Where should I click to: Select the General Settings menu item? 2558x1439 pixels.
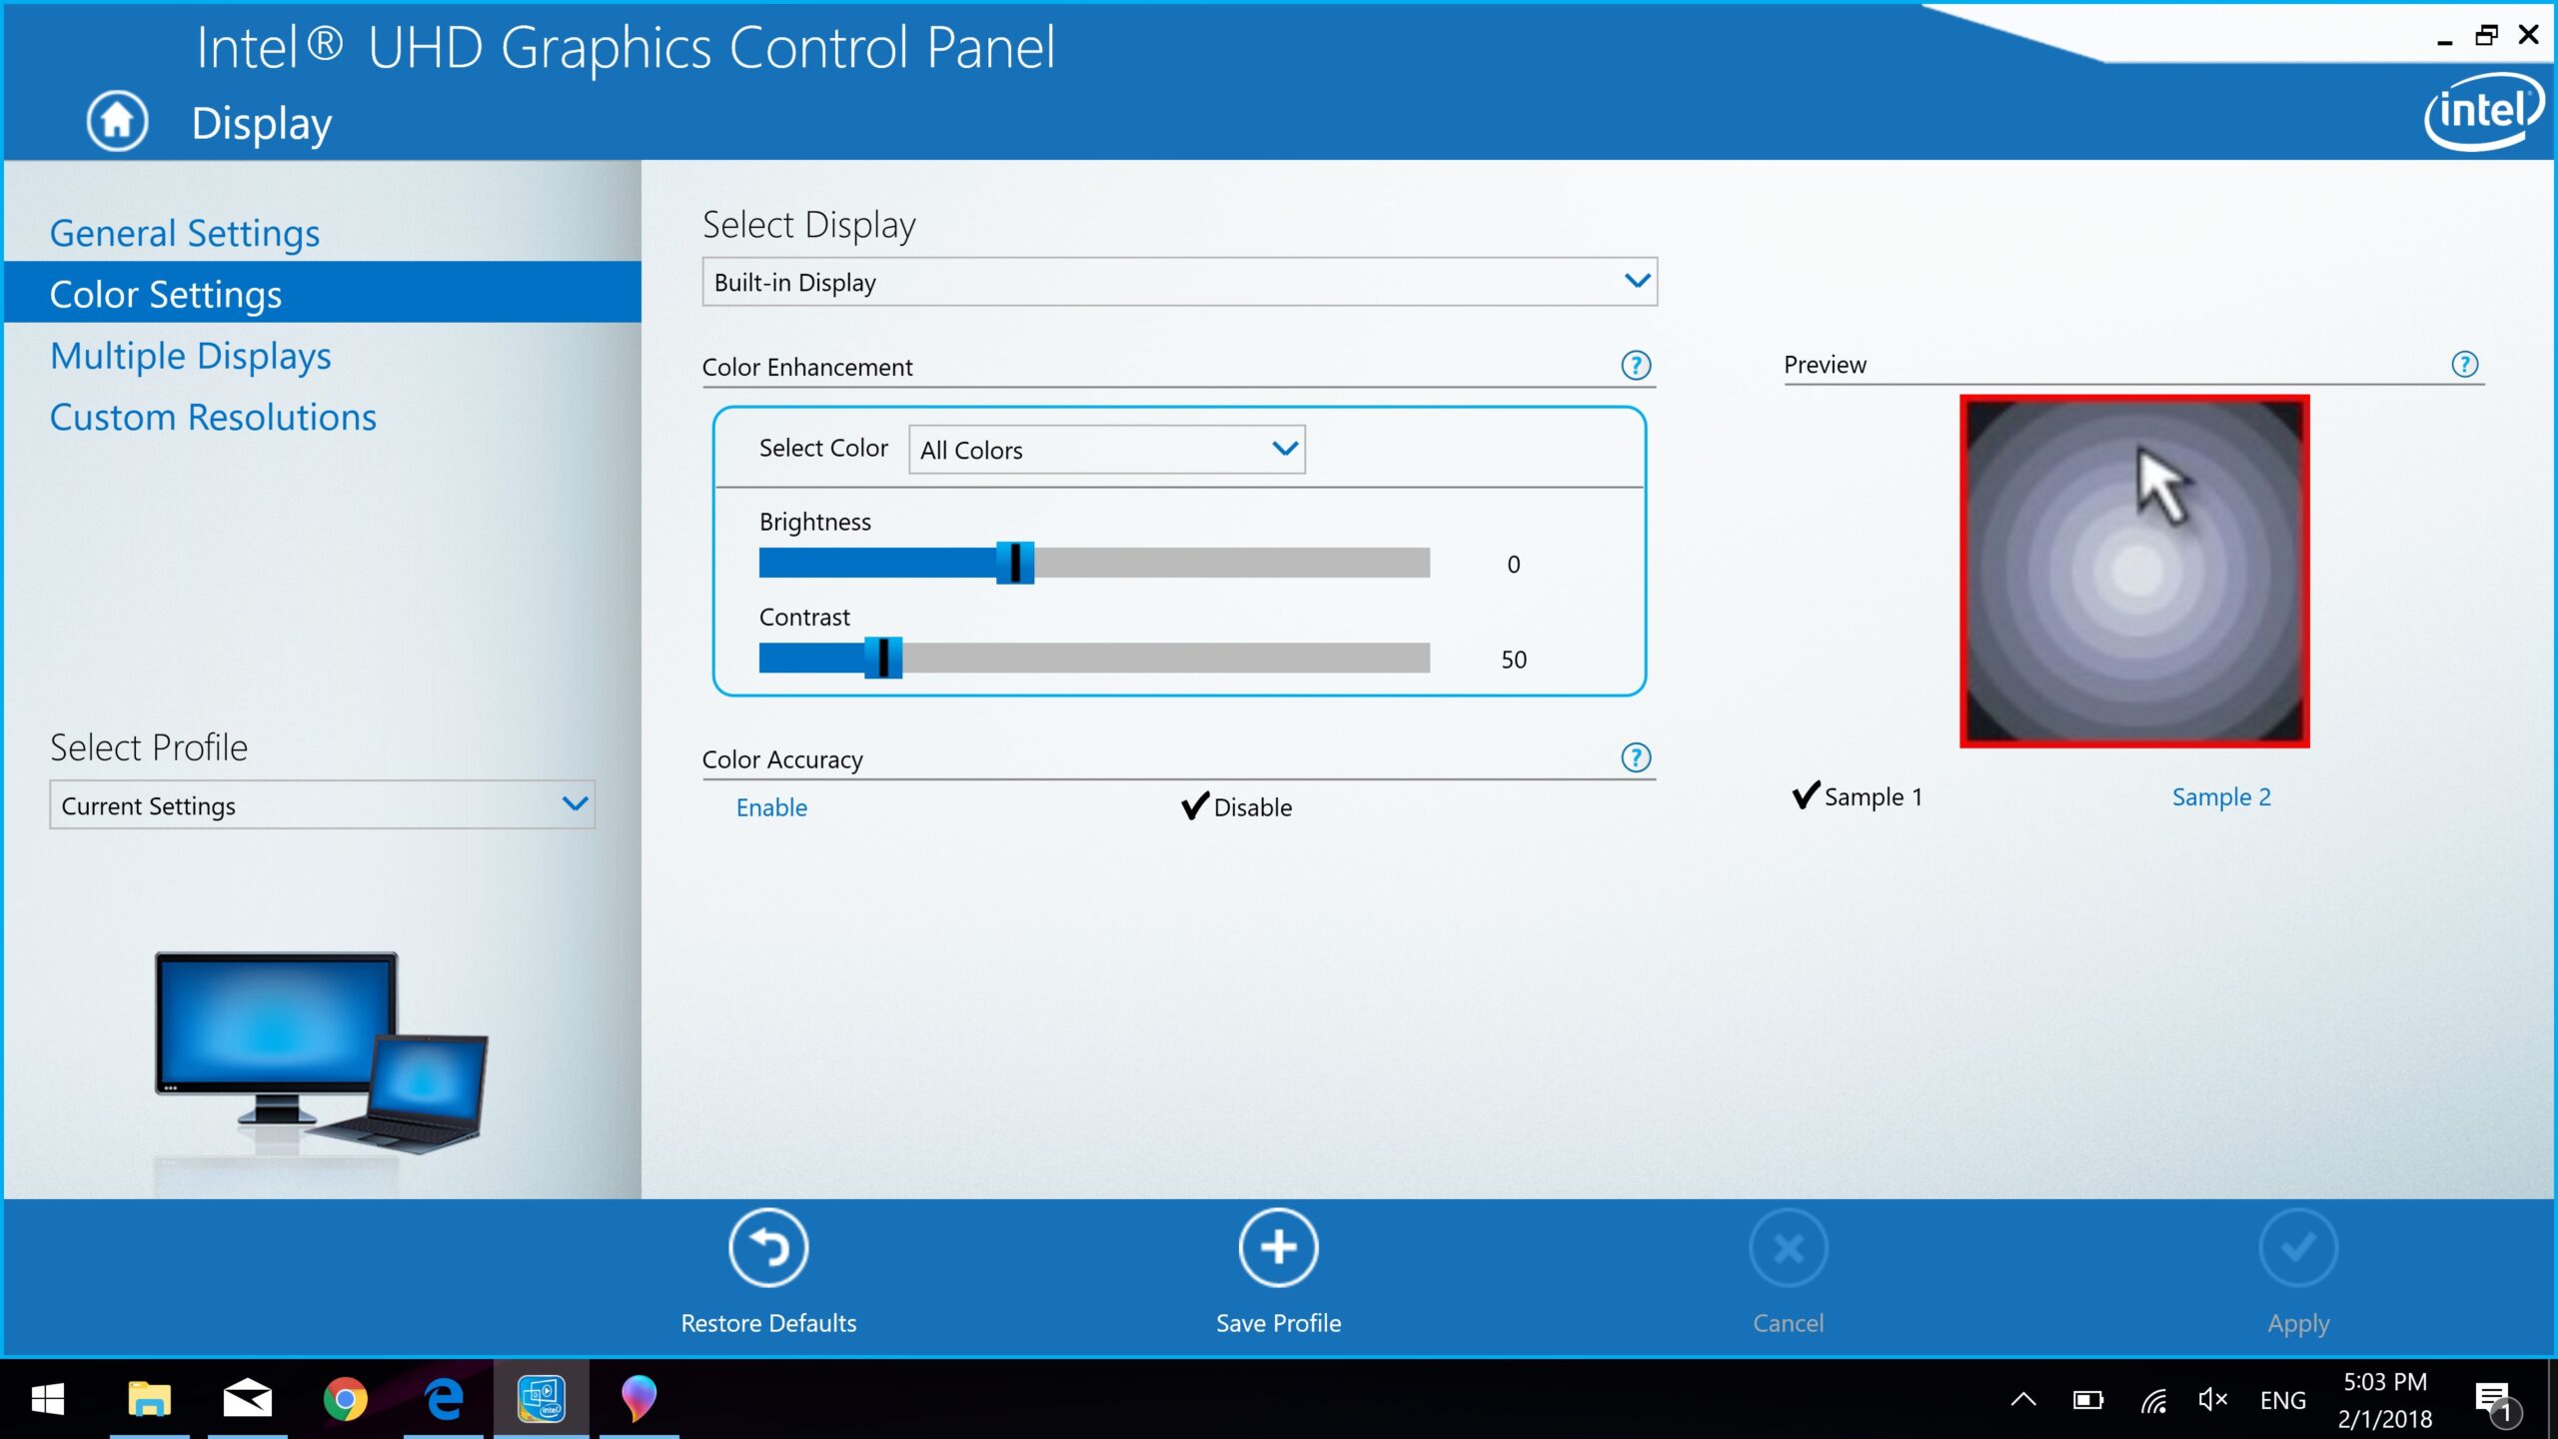point(185,230)
